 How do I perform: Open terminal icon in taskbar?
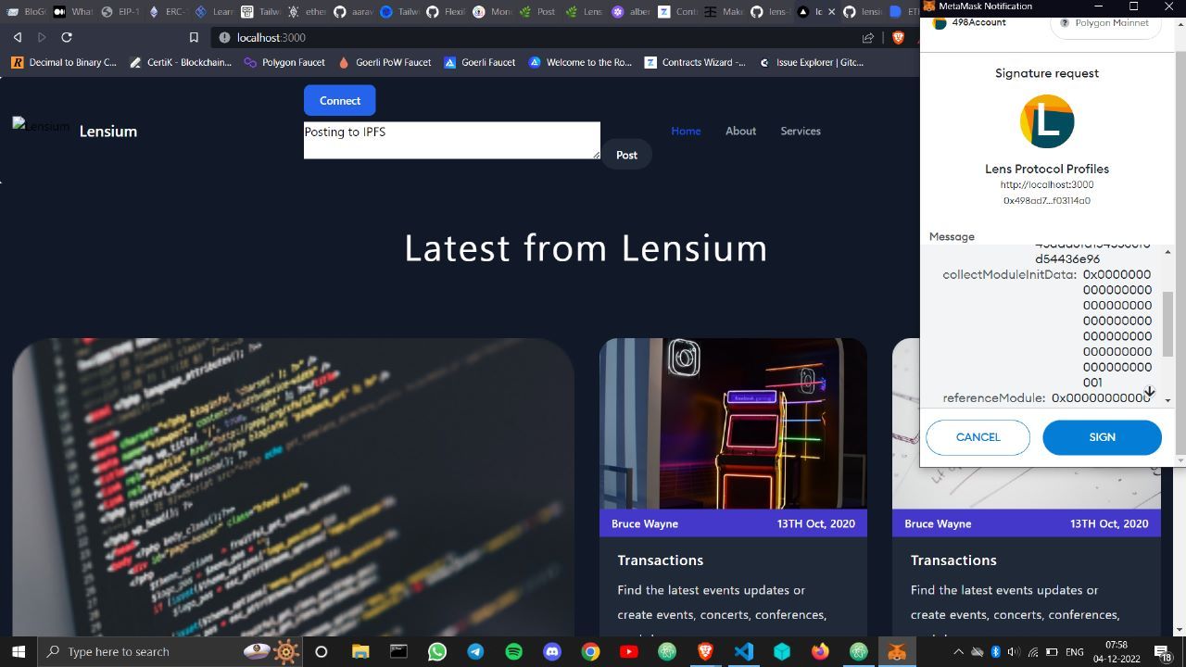tap(398, 651)
